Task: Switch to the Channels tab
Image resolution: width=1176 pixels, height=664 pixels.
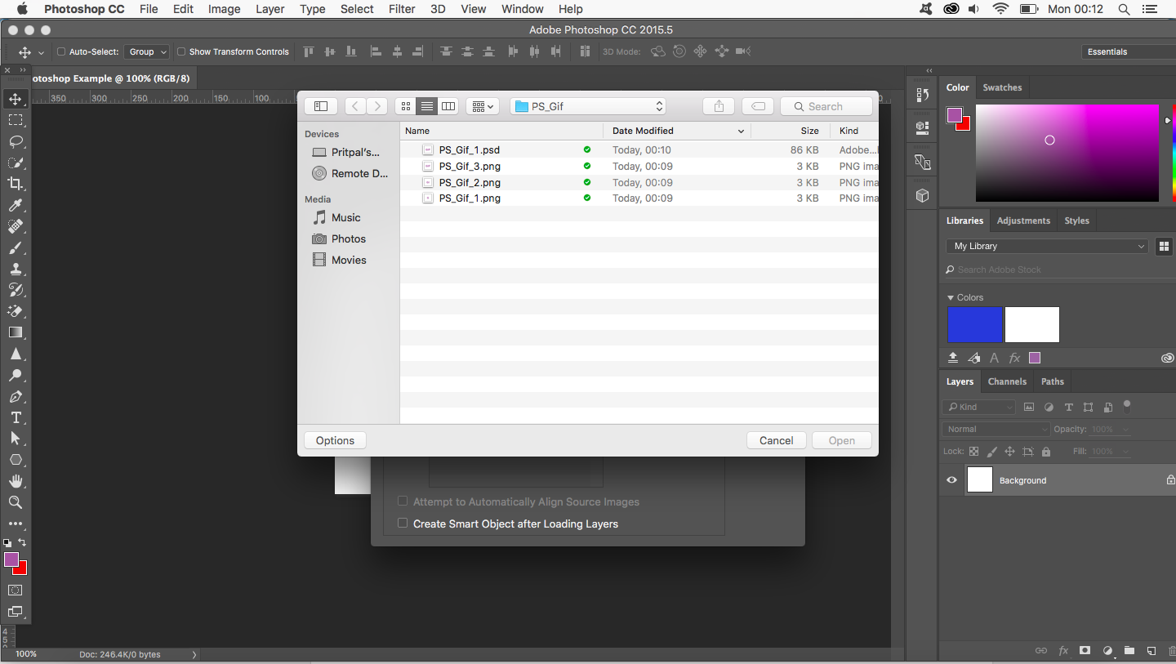Action: (x=1007, y=381)
